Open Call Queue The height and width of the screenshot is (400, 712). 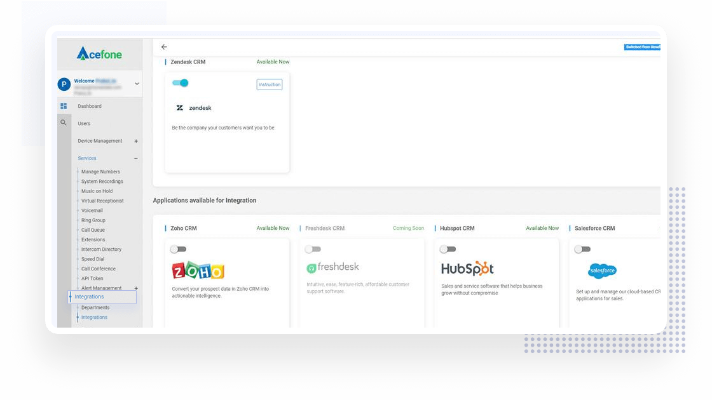tap(93, 230)
